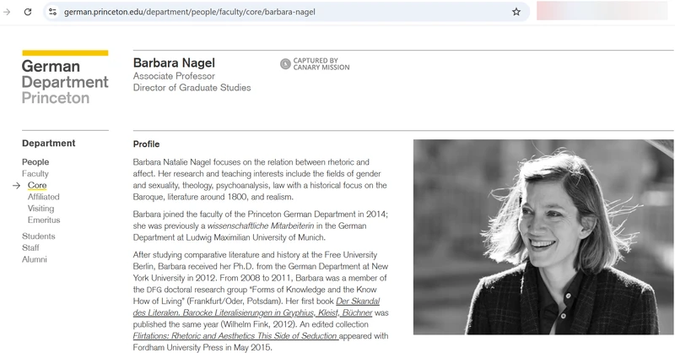Open People in the sidebar
The image size is (675, 353).
tap(35, 162)
